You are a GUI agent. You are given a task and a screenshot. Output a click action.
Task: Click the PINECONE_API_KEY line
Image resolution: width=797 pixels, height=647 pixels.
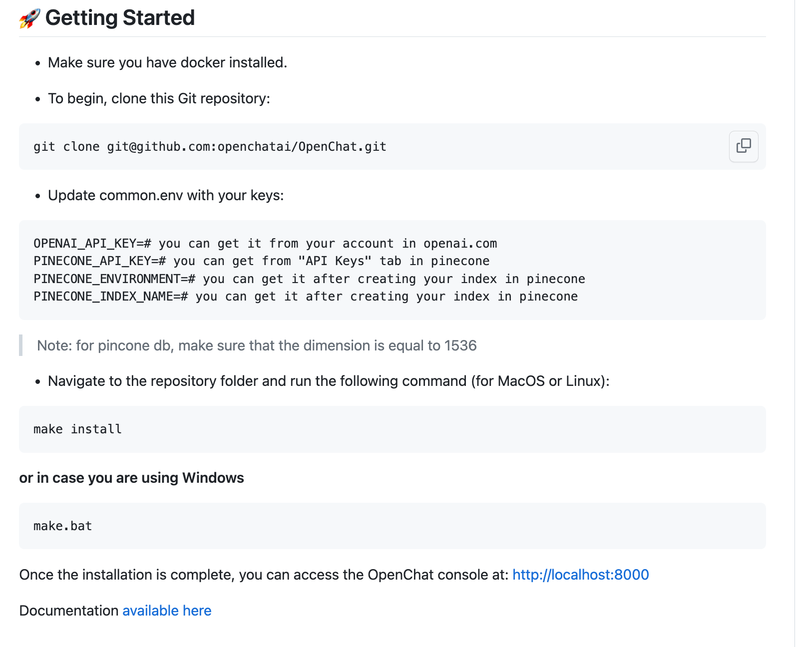261,261
